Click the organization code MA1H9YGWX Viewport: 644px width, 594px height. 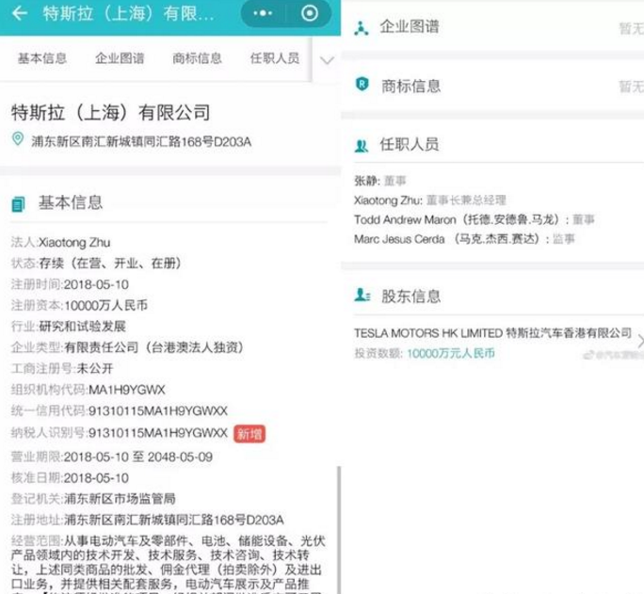(x=127, y=390)
